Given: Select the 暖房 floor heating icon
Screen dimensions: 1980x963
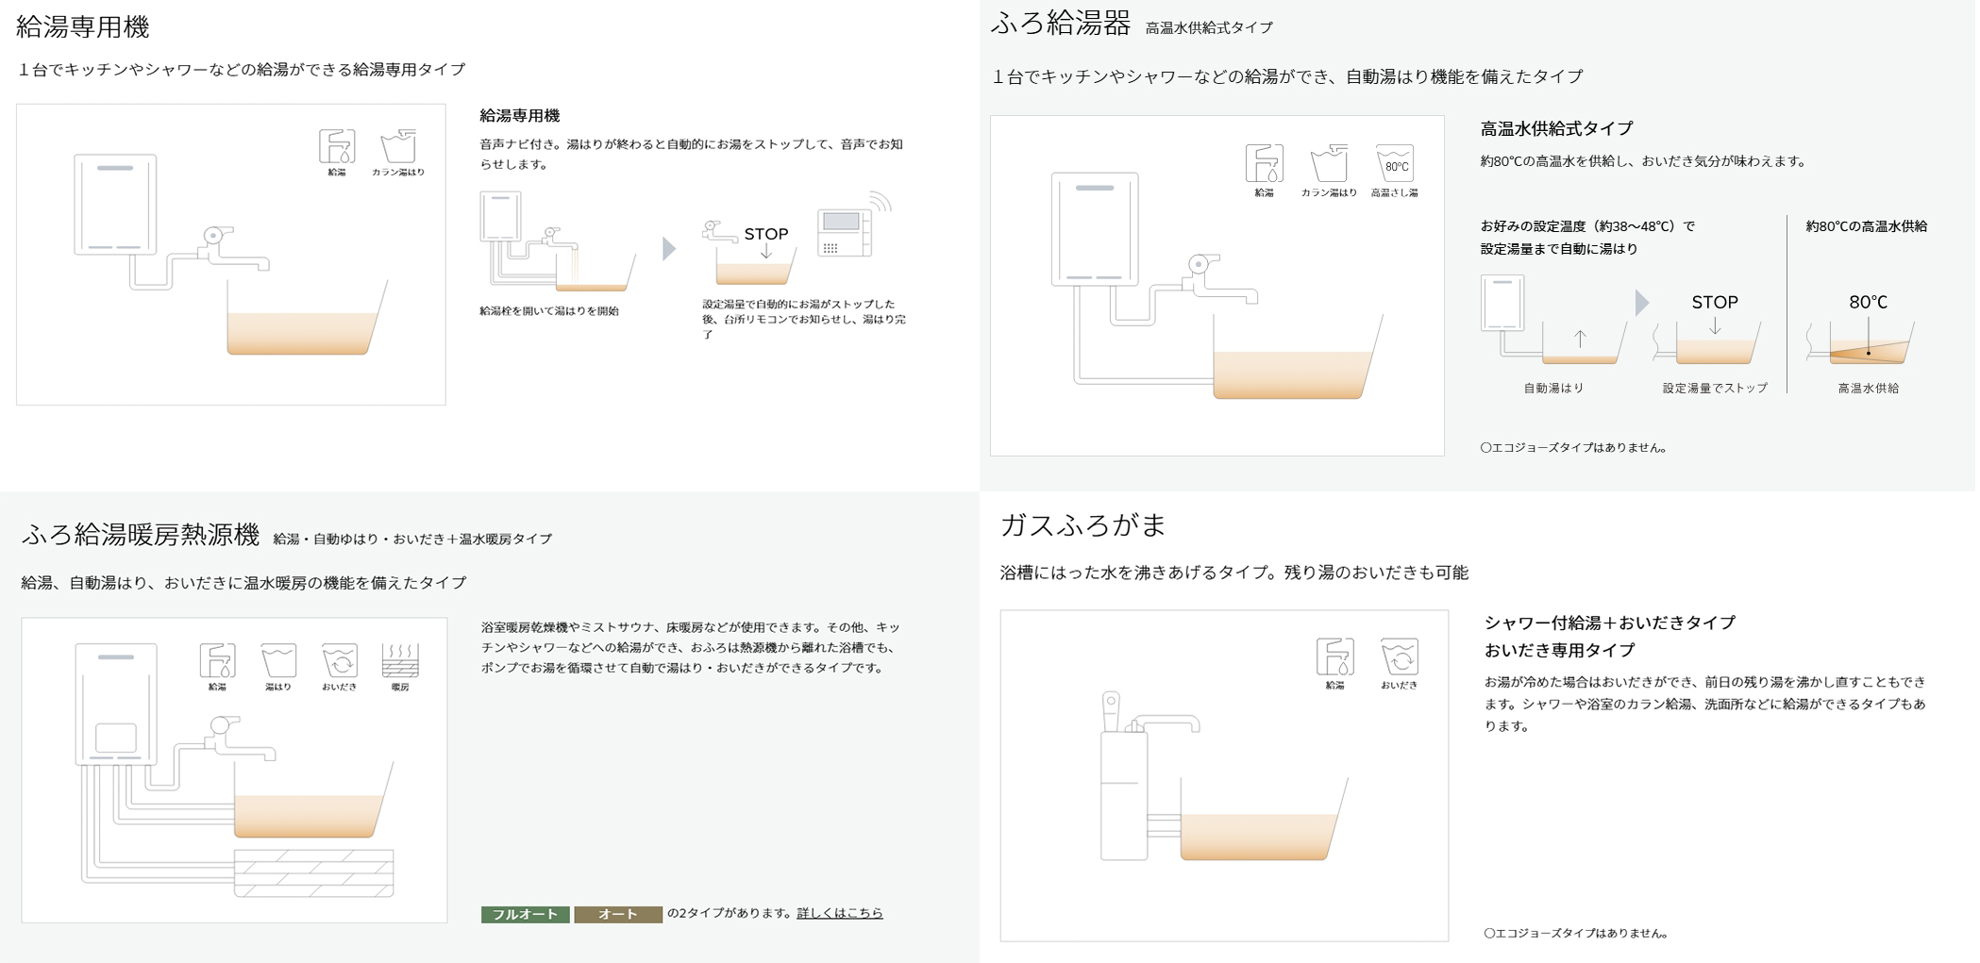Looking at the screenshot, I should pyautogui.click(x=400, y=661).
